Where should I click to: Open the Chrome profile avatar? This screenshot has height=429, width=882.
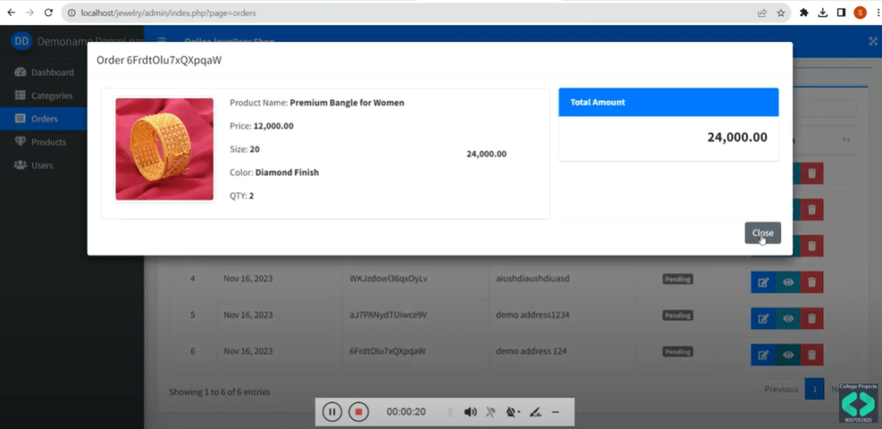(x=860, y=12)
